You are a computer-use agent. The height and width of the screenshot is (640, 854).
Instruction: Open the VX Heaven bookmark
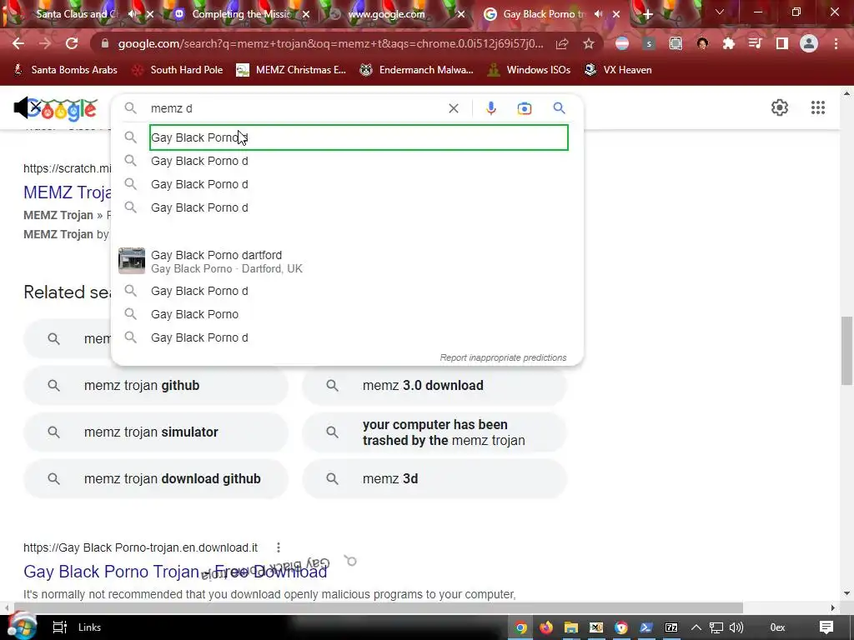tap(618, 70)
